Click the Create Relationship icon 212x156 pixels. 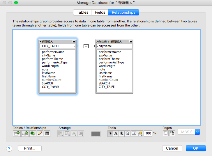[25, 133]
